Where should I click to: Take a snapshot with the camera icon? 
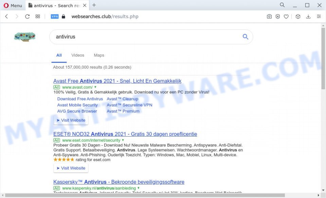(269, 16)
